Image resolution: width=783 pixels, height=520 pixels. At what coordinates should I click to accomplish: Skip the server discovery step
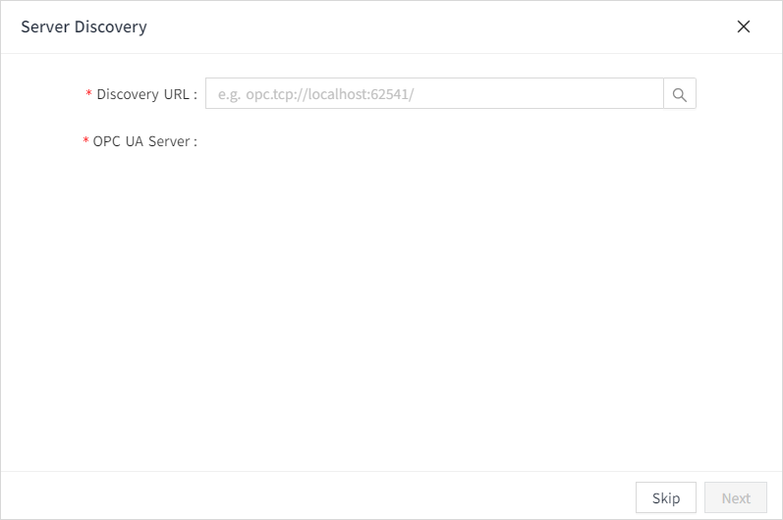pos(665,497)
